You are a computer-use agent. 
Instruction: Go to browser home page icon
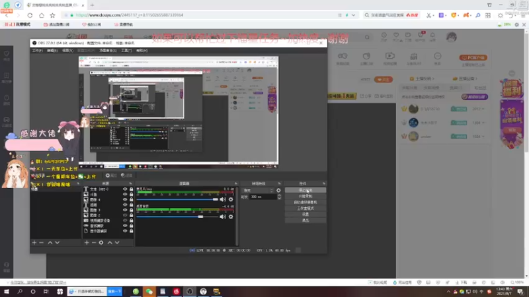pyautogui.click(x=42, y=15)
